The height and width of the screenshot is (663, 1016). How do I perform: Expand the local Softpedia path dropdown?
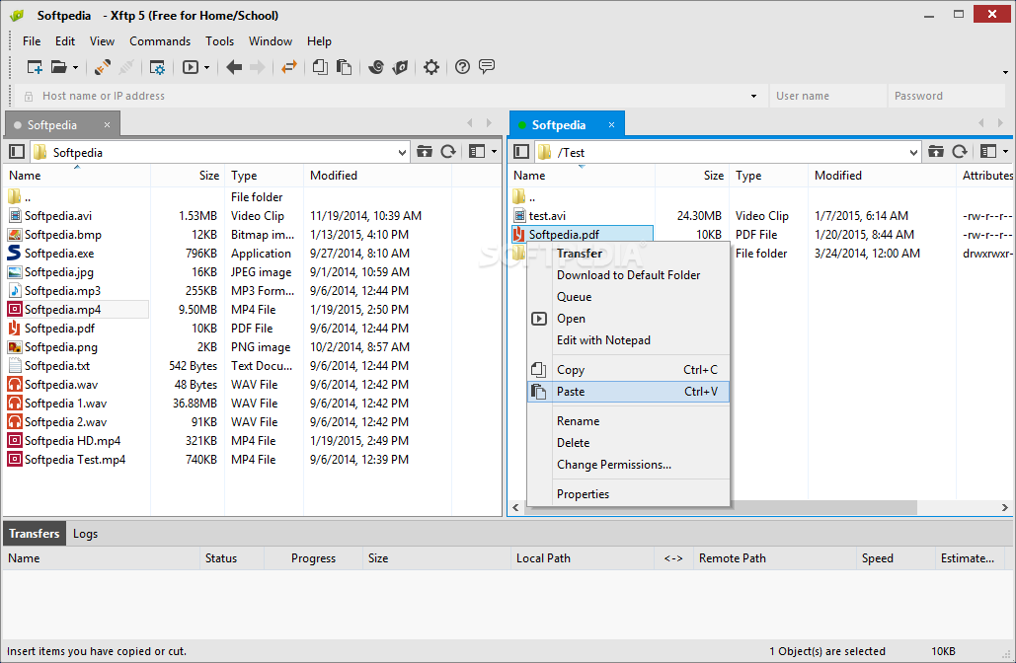click(x=402, y=153)
